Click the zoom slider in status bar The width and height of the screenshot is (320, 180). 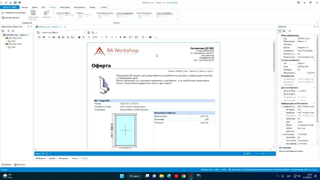263,153
